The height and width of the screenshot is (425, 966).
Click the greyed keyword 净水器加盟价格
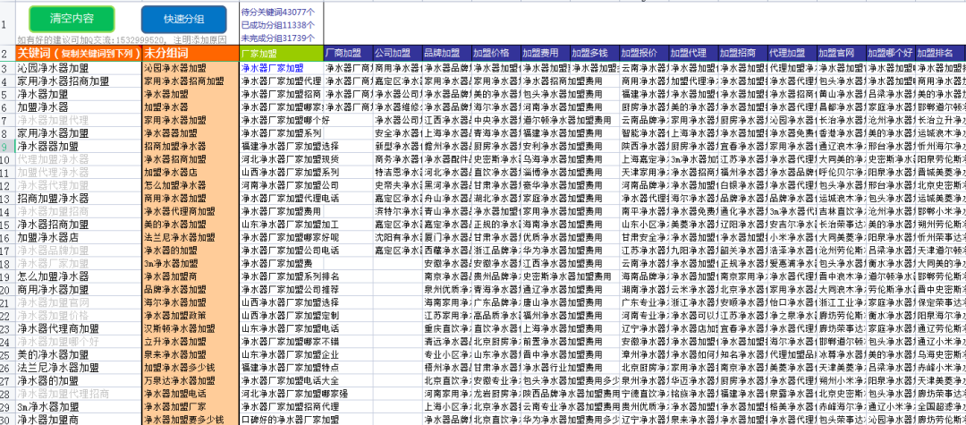(79, 316)
